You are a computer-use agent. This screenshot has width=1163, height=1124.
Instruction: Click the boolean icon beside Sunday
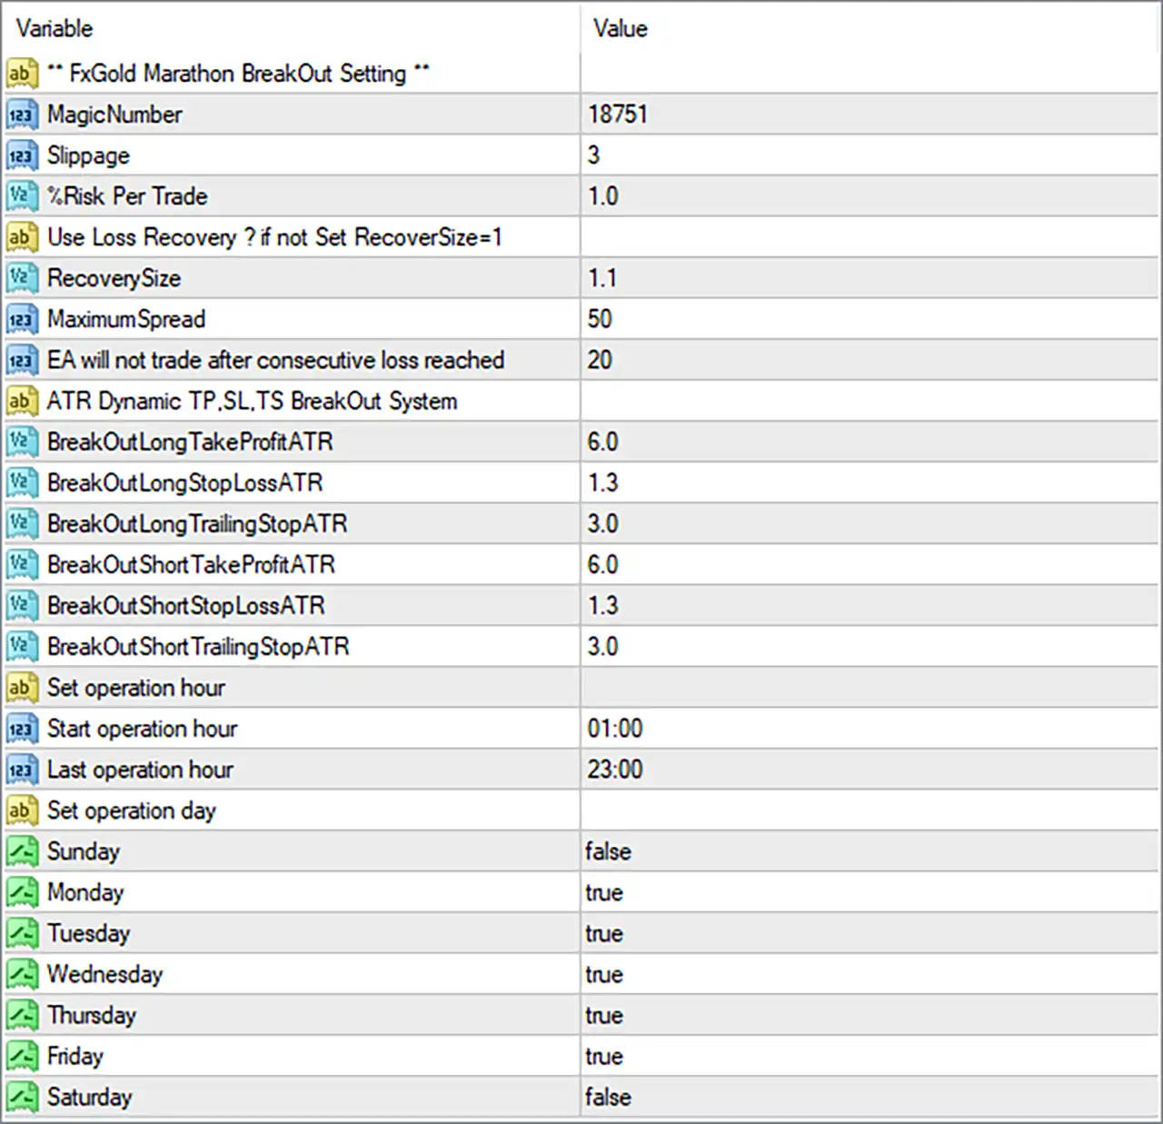pyautogui.click(x=22, y=851)
